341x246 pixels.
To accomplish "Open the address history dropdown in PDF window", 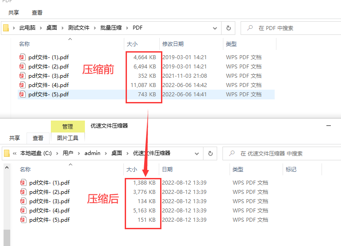I will point(215,28).
